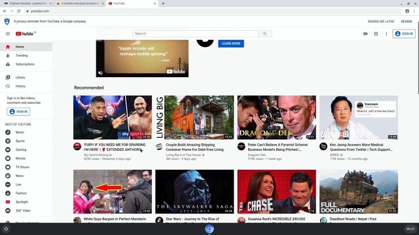Open the Chrome OS launcher
This screenshot has height=235, width=419.
(x=6, y=229)
